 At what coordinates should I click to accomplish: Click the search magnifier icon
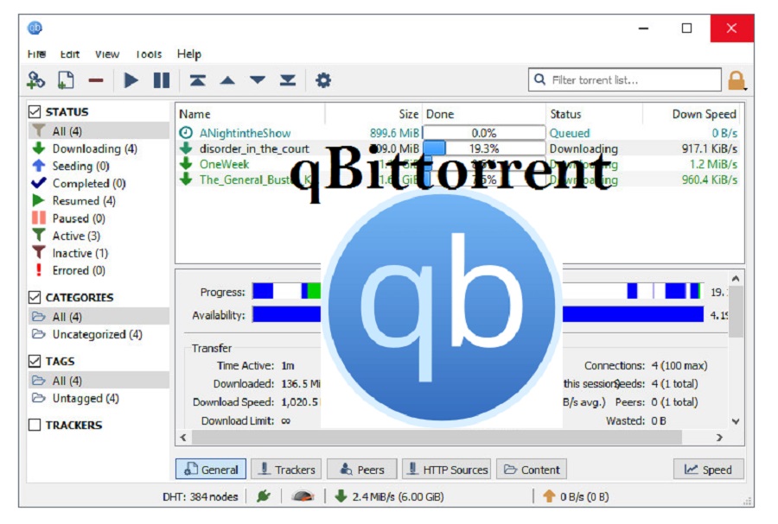(539, 79)
